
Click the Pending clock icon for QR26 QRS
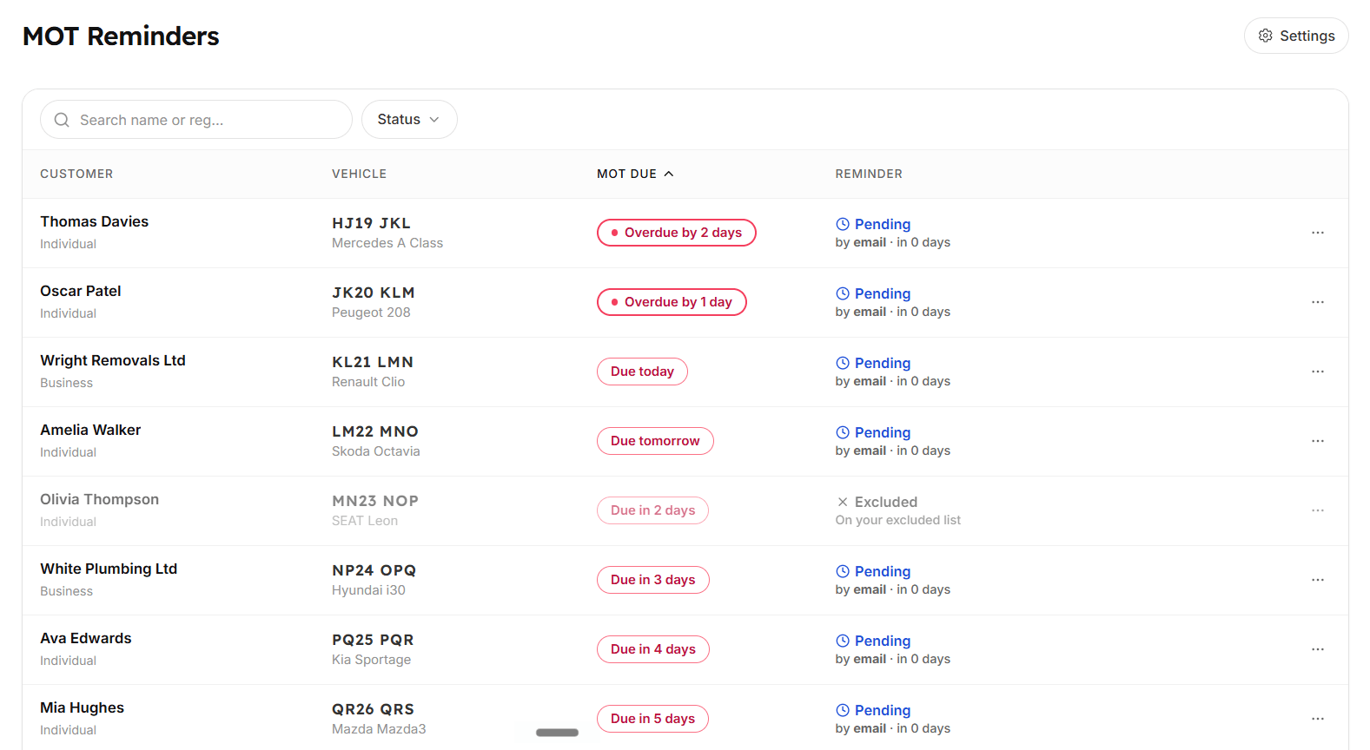click(x=843, y=710)
